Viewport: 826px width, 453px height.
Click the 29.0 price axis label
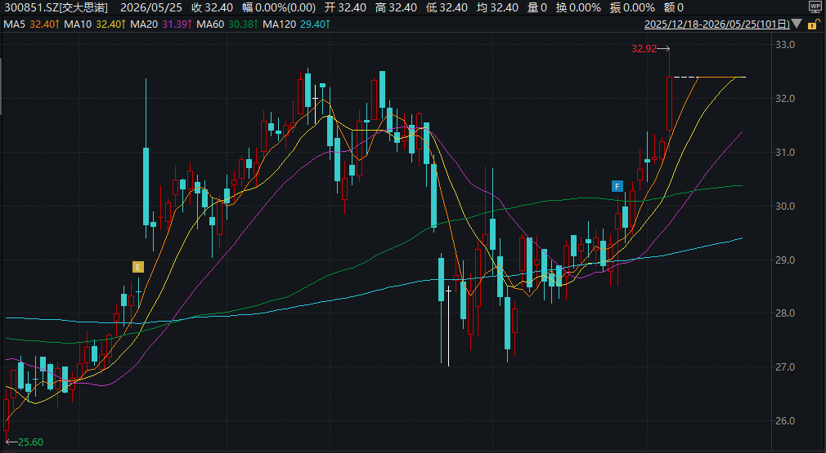coord(785,260)
